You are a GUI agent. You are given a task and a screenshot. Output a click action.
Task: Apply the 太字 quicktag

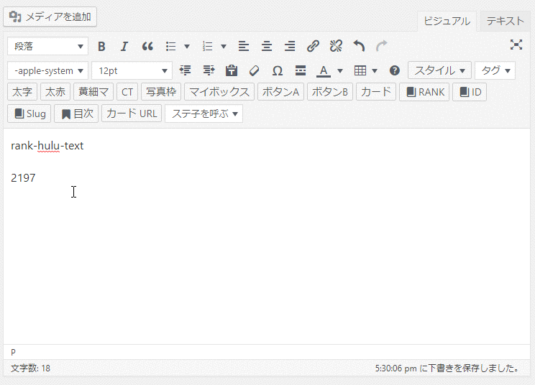click(22, 92)
